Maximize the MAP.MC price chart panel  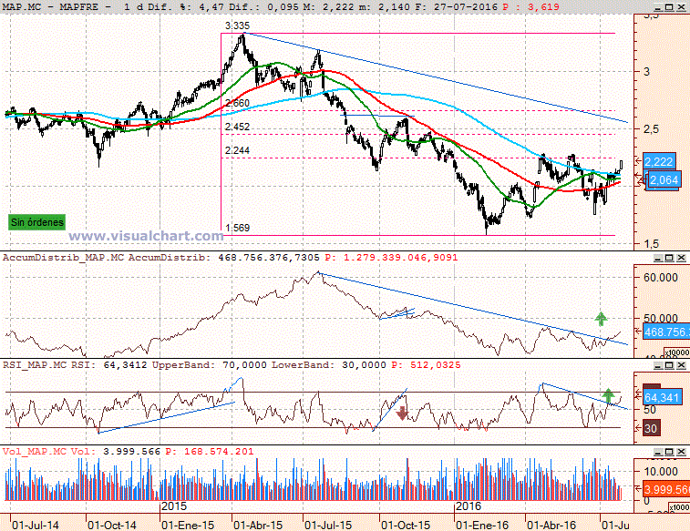tap(669, 7)
